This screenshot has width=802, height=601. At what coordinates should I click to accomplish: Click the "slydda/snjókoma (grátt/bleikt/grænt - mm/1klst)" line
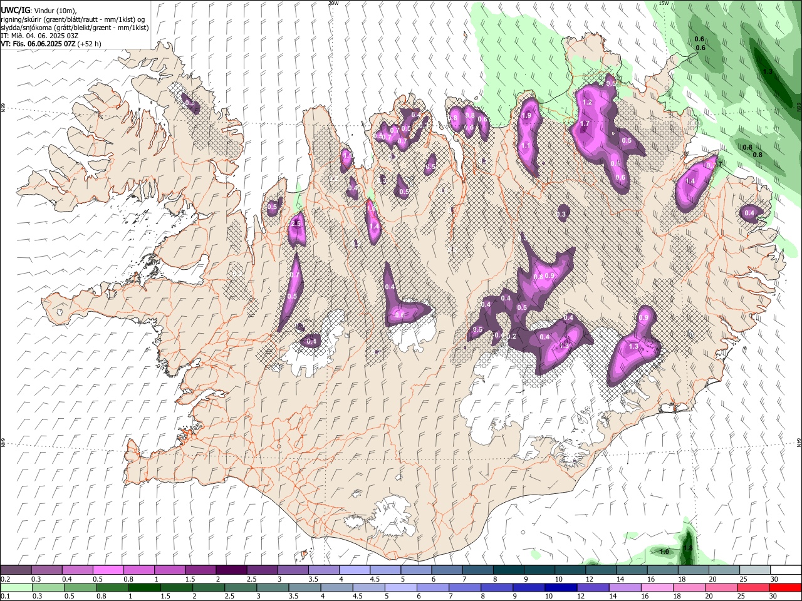75,28
